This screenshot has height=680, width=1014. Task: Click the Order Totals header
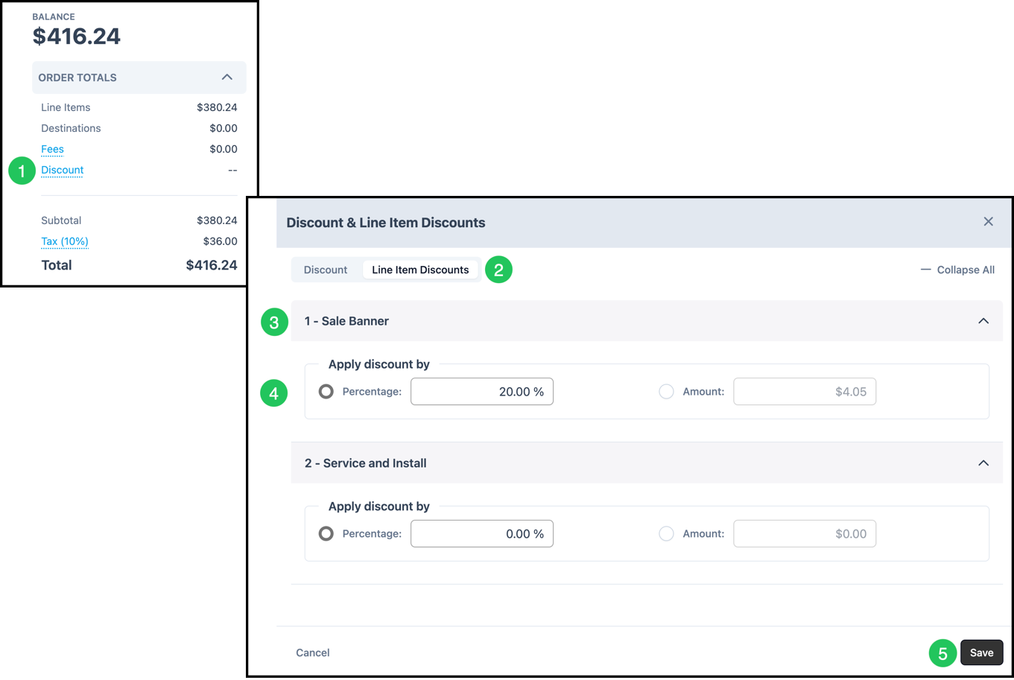point(139,77)
